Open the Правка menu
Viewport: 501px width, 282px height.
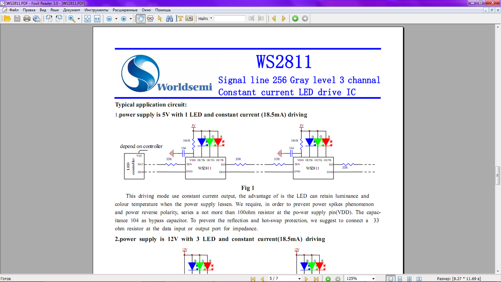click(29, 10)
